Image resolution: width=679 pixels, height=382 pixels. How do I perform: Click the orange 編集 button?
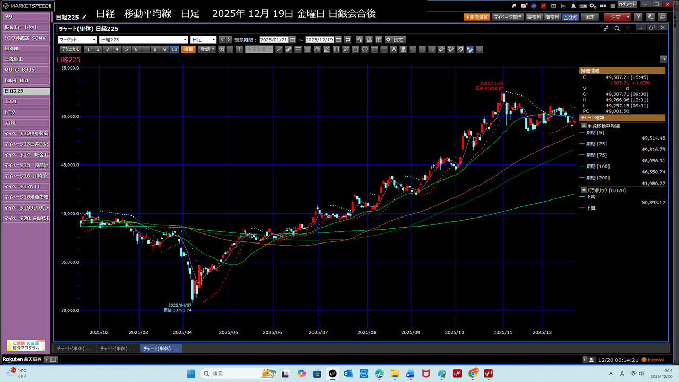point(188,49)
